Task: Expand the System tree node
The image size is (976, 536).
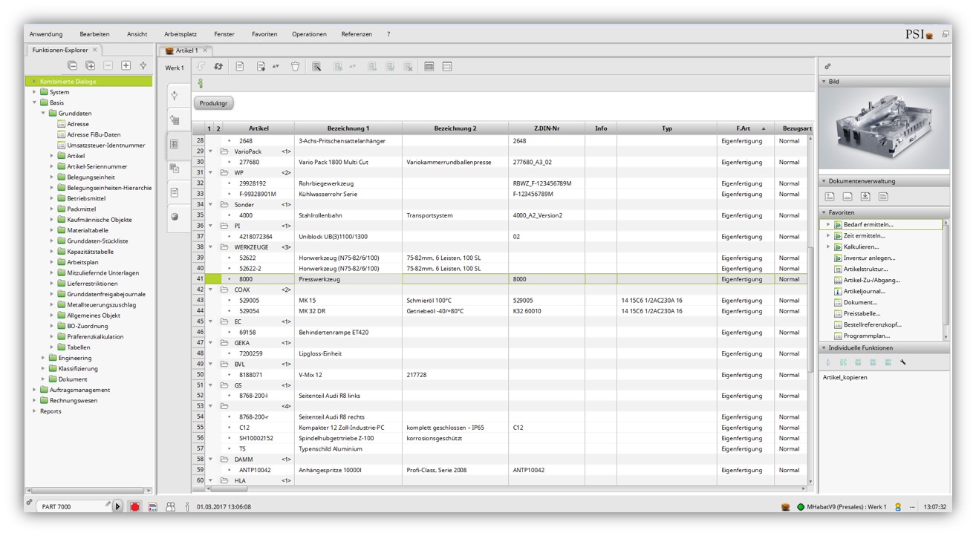Action: coord(34,92)
